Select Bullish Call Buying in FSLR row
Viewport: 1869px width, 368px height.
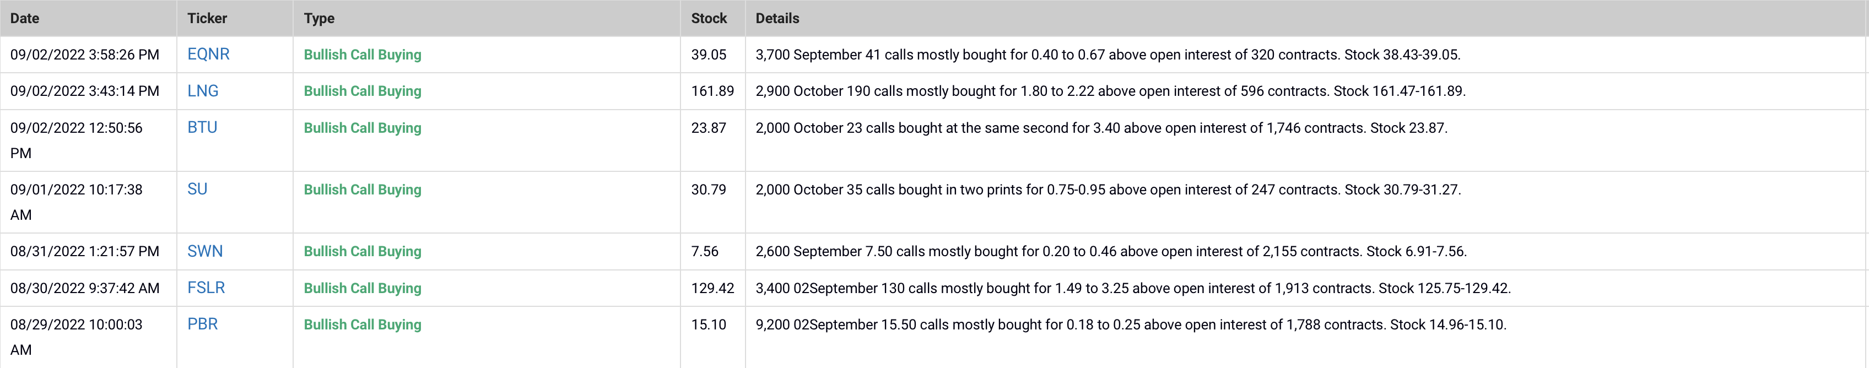coord(362,288)
